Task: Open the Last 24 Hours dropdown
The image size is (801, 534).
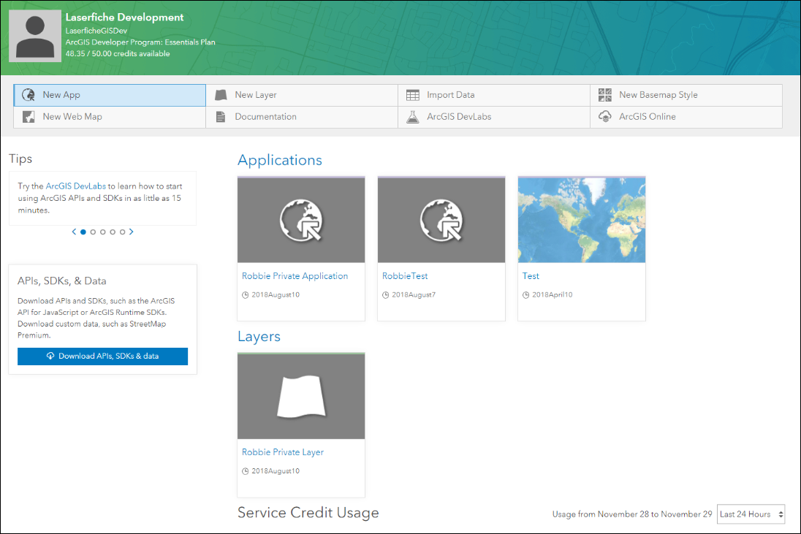Action: pyautogui.click(x=751, y=514)
